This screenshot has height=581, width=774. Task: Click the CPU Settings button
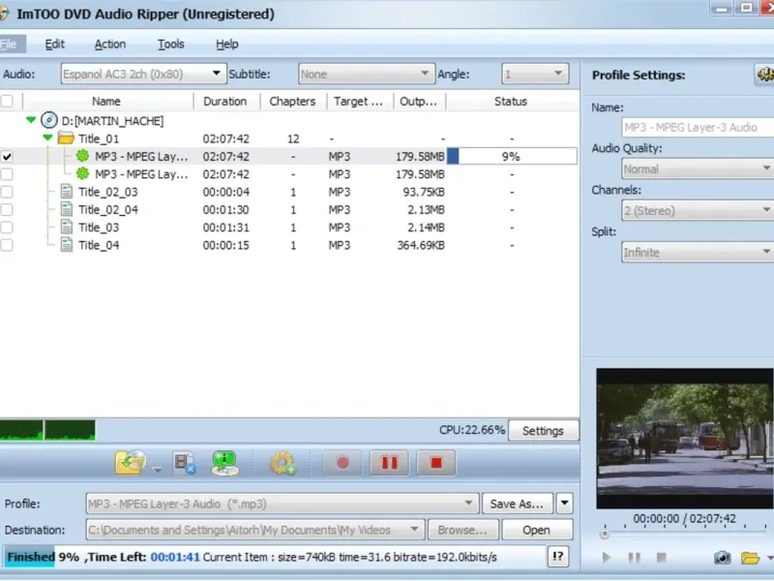click(x=543, y=431)
